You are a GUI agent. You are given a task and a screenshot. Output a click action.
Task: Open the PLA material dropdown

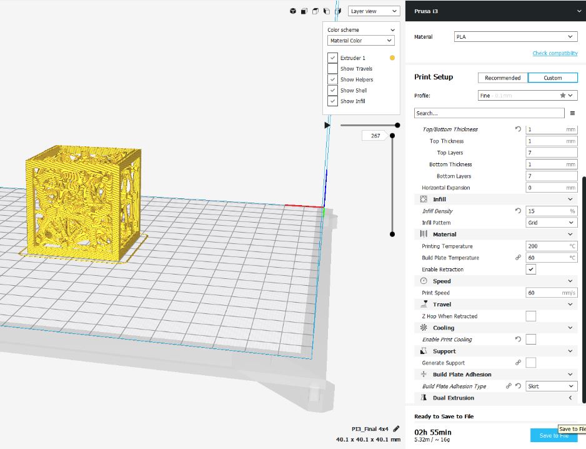[x=516, y=37]
